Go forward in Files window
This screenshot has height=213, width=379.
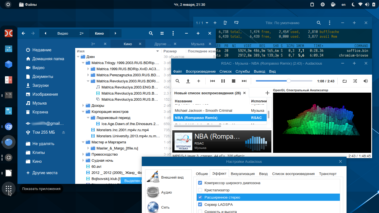click(33, 33)
